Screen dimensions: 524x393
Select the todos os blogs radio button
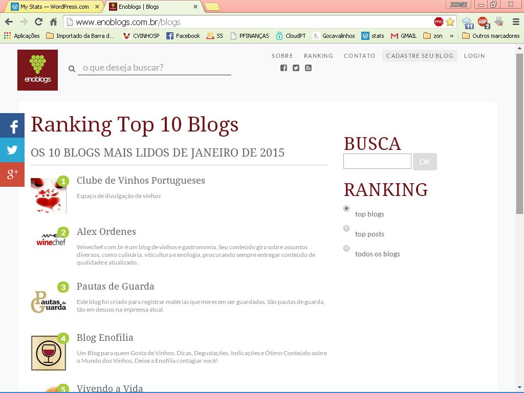(346, 248)
